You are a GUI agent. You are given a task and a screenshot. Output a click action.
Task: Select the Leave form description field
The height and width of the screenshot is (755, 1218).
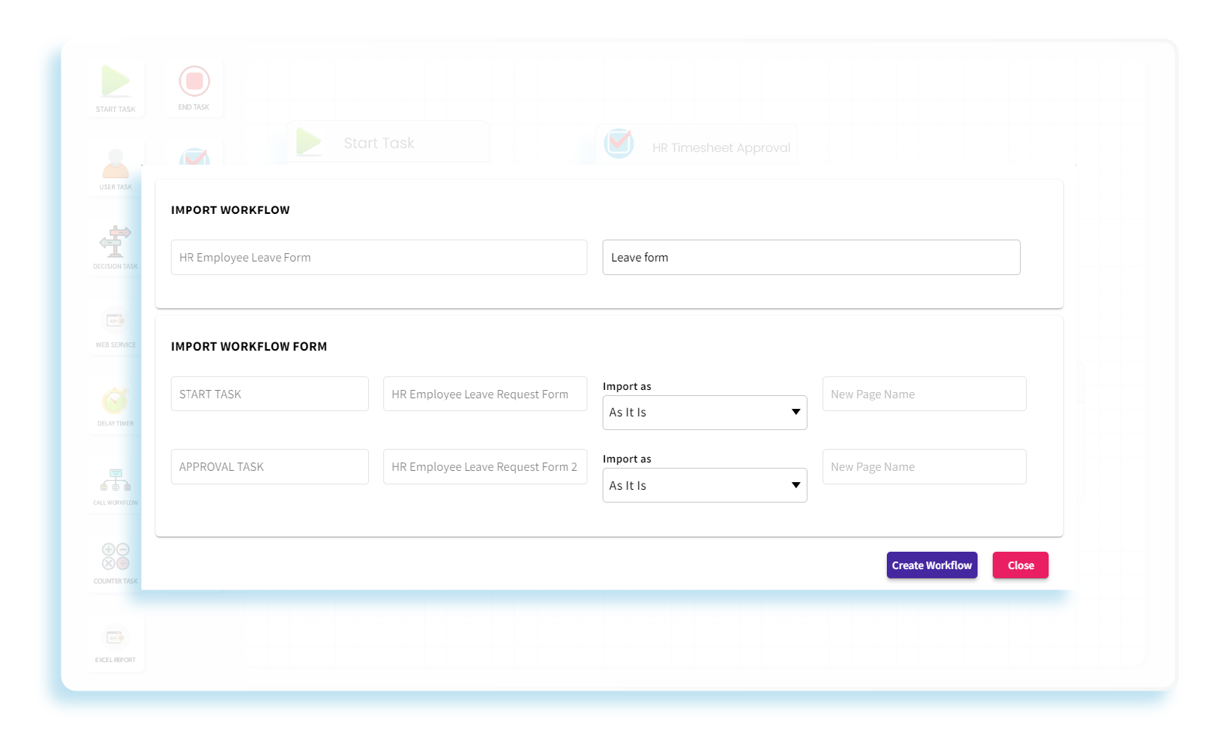(811, 257)
